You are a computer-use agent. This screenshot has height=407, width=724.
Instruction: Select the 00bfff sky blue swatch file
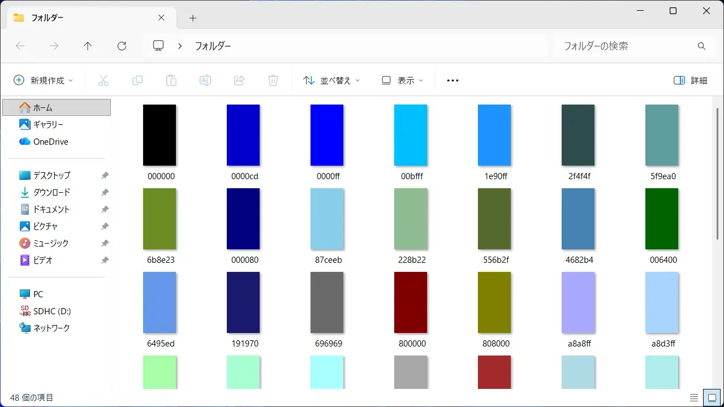click(x=411, y=135)
